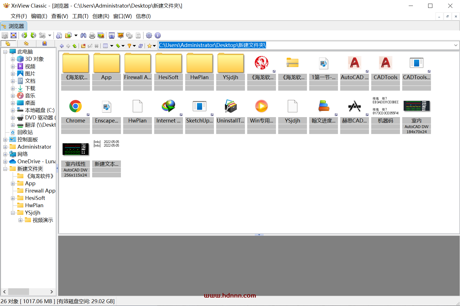Create a new folder icon
Screen dimensions: 460x306
[83, 46]
